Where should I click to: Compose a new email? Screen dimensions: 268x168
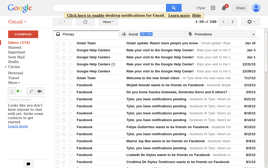[23, 34]
